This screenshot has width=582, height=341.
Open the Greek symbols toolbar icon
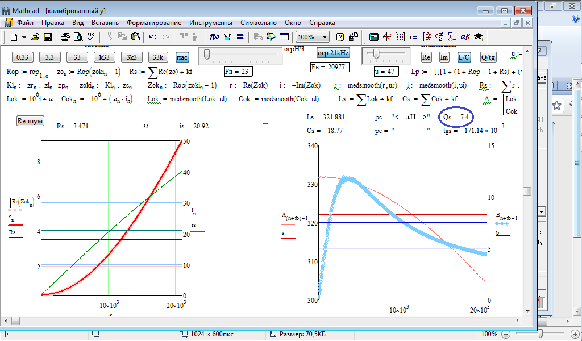(465, 37)
